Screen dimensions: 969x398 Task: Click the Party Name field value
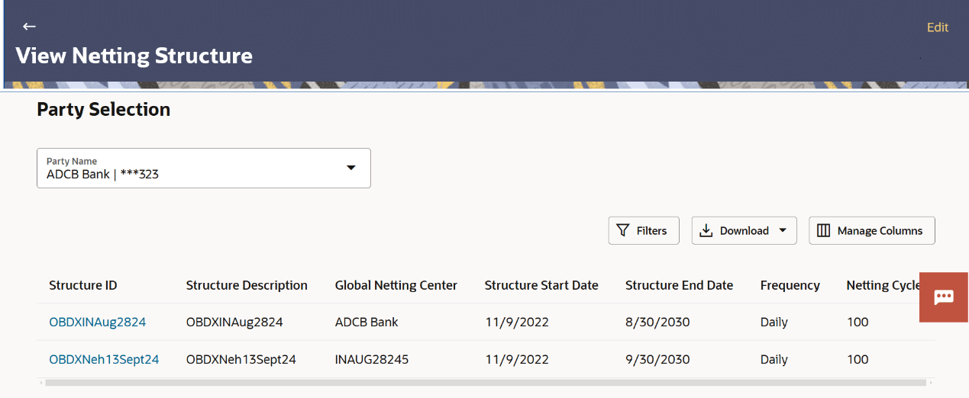[x=102, y=174]
